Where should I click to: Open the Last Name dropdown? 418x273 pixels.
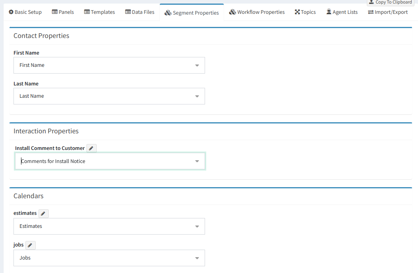tap(109, 96)
